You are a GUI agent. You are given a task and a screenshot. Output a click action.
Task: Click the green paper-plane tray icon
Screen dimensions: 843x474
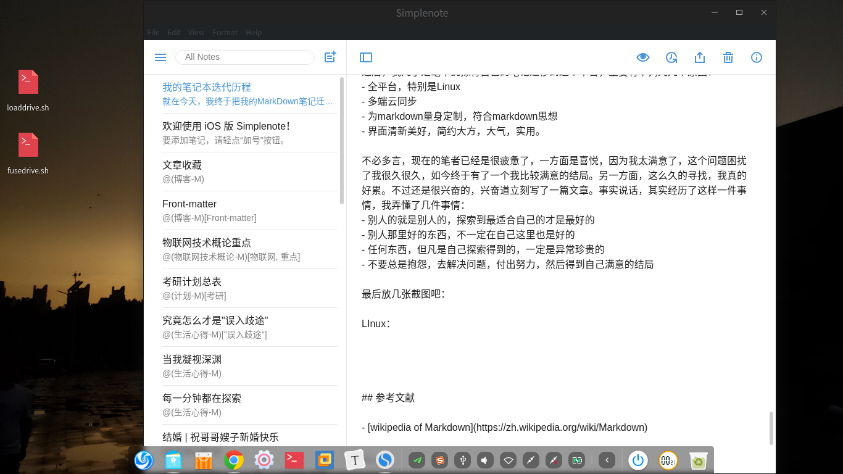(417, 460)
